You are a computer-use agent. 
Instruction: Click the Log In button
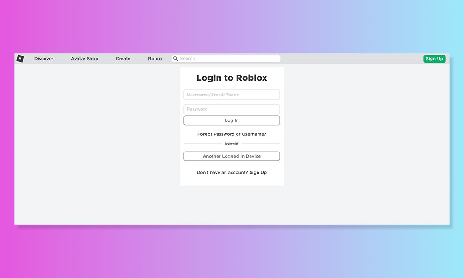pos(232,120)
